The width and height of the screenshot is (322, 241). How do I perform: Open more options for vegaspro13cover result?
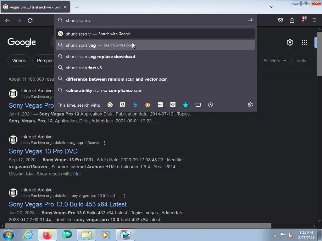point(104,143)
